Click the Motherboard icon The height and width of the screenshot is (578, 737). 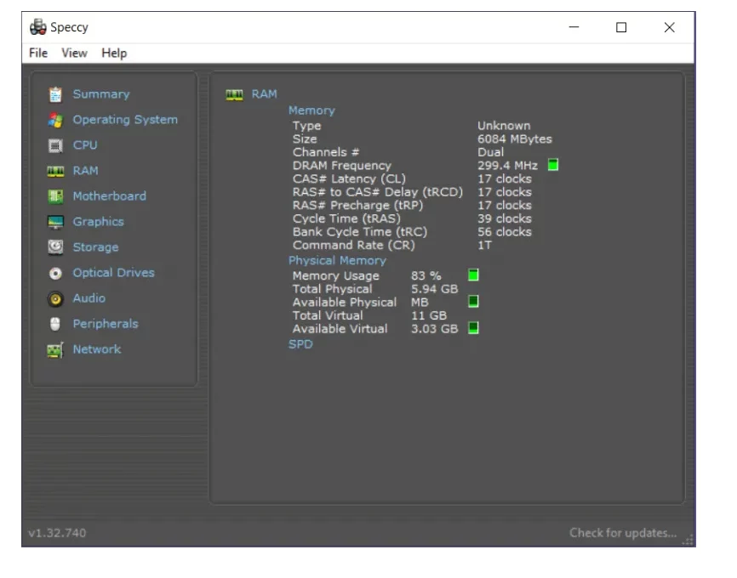point(55,196)
